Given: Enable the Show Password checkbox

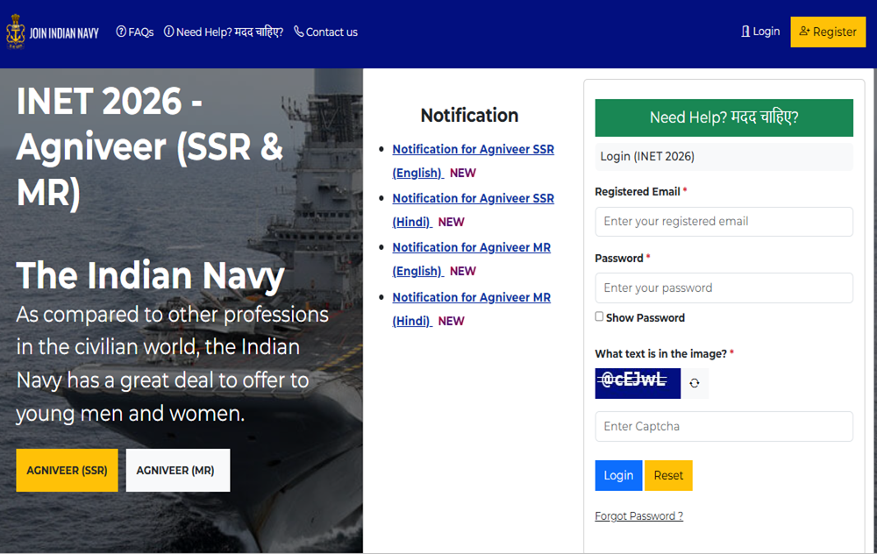Looking at the screenshot, I should [x=599, y=316].
